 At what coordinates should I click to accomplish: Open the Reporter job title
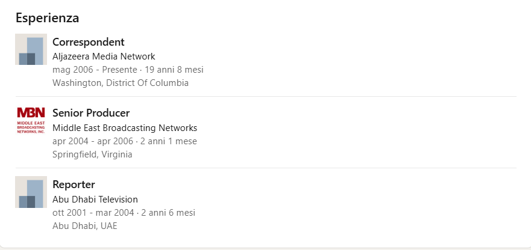(x=74, y=184)
